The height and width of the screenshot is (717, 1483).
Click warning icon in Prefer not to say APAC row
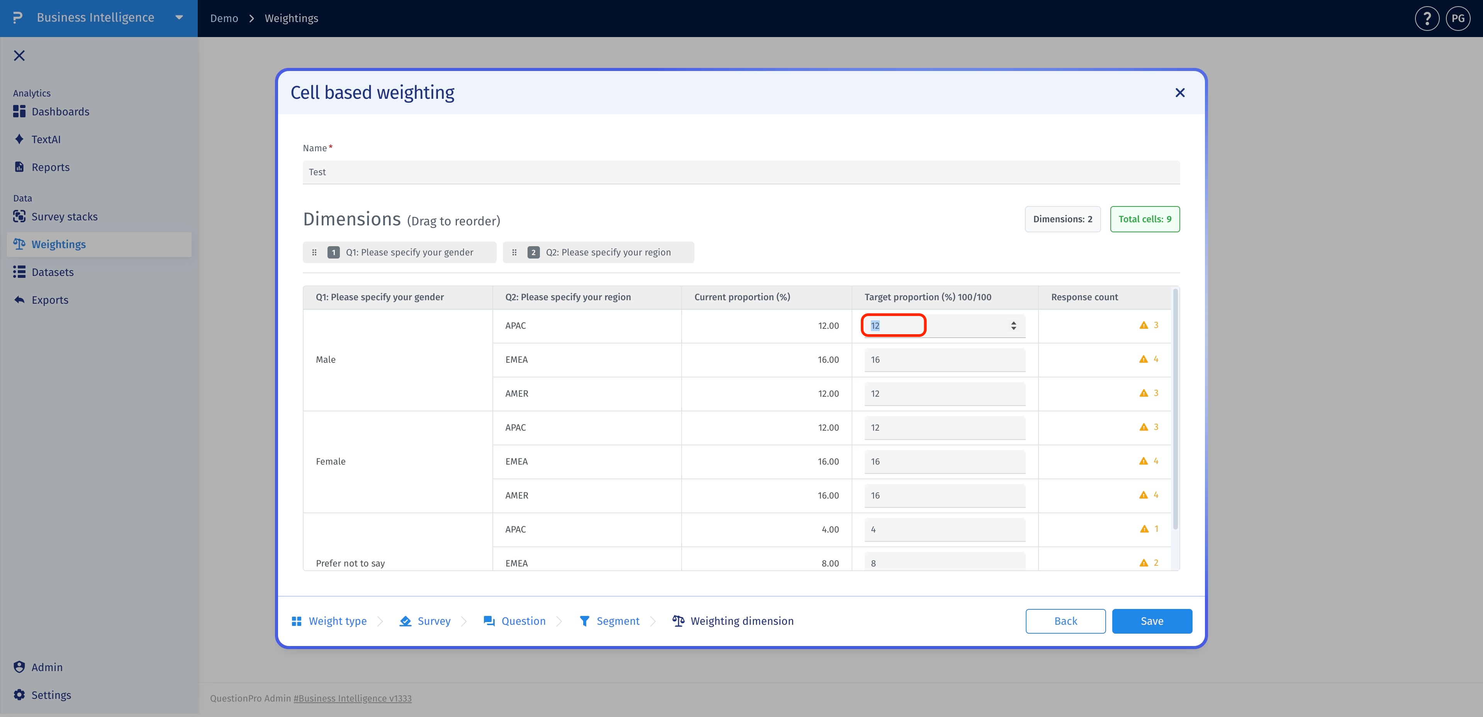pos(1144,529)
